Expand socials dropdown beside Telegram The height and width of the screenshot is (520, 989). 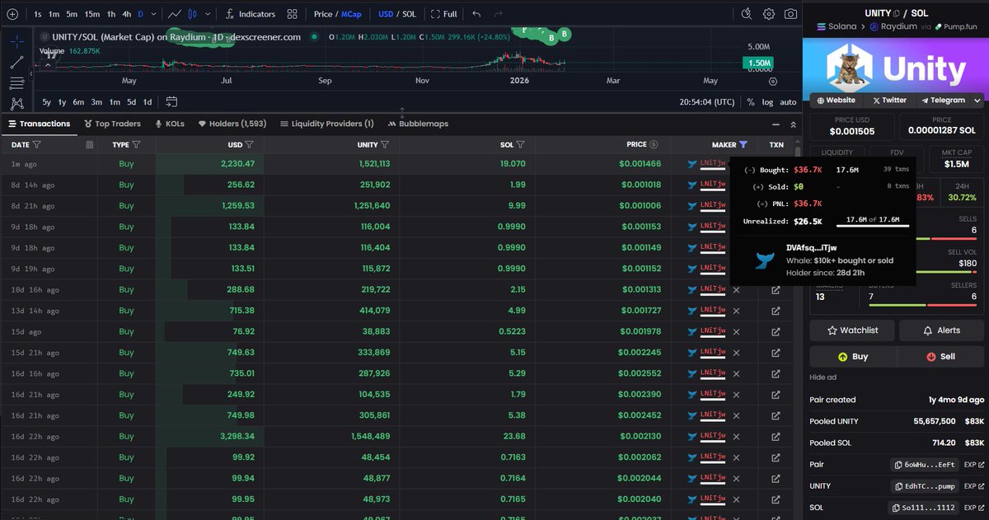coord(976,101)
